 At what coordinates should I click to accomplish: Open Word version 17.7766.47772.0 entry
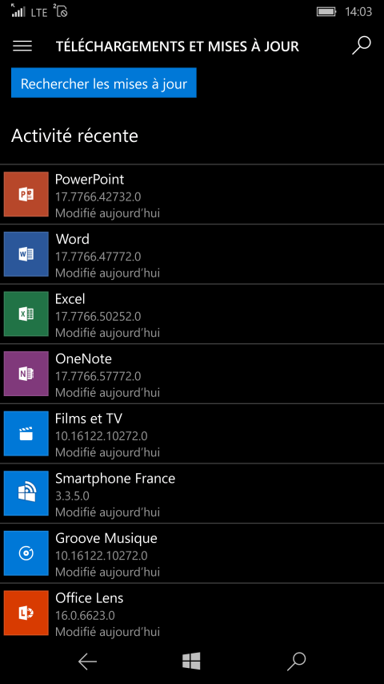point(192,254)
